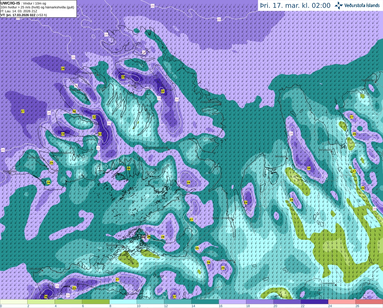
Task: Click the legend scale number 24
Action: tap(330, 306)
